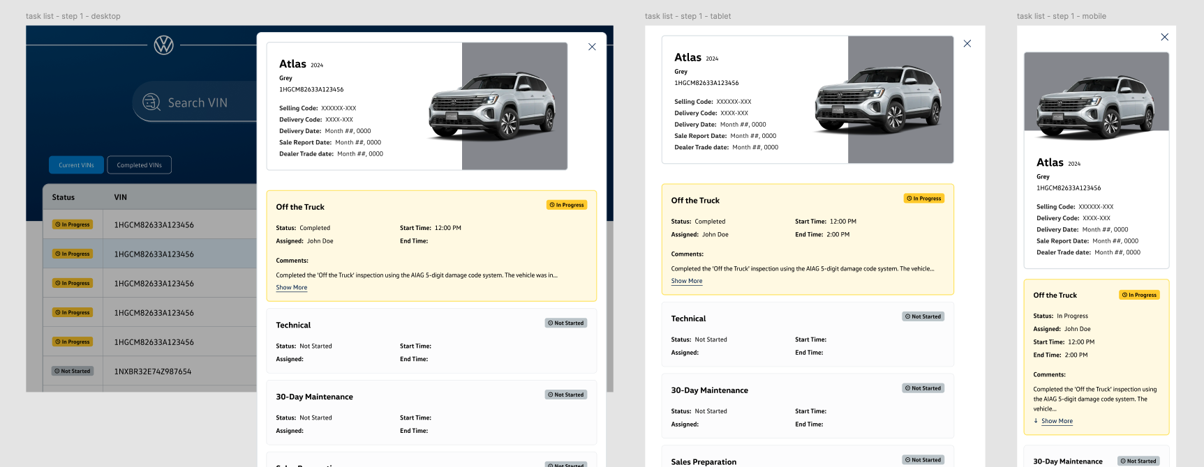Select the 'task list - step 1 - mobile' frame label
This screenshot has height=467, width=1204.
(1062, 16)
